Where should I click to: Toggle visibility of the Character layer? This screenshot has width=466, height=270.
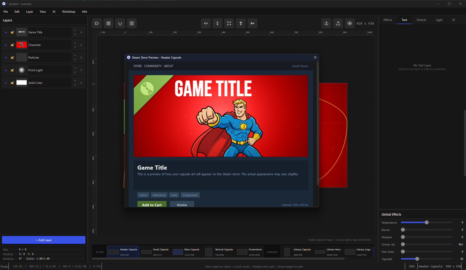coord(6,45)
